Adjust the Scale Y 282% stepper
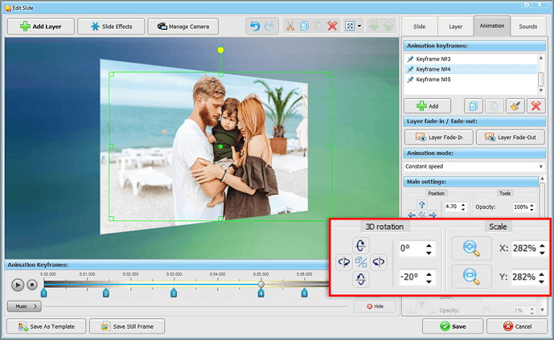Viewport: 554px width, 340px height. tap(542, 277)
